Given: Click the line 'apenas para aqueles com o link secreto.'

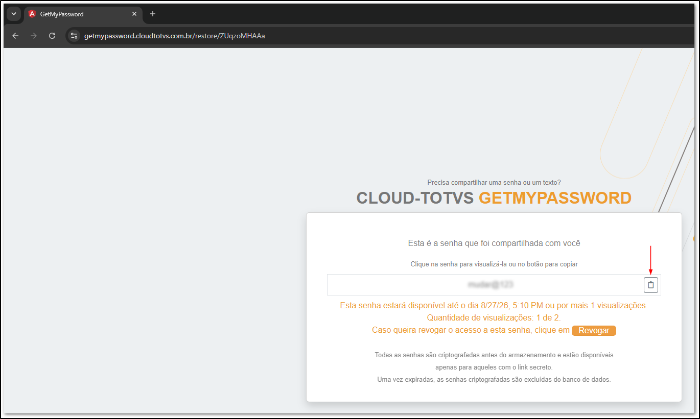Looking at the screenshot, I should click(x=494, y=367).
